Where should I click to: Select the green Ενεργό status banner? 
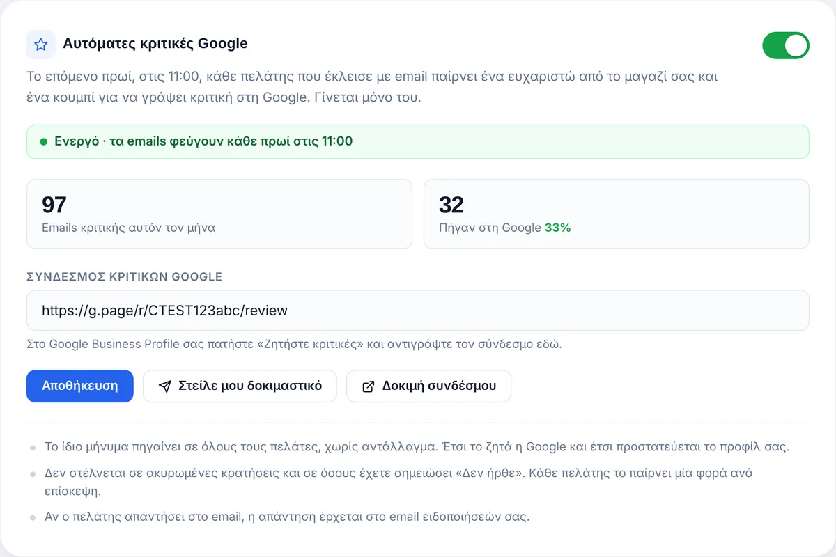[418, 141]
